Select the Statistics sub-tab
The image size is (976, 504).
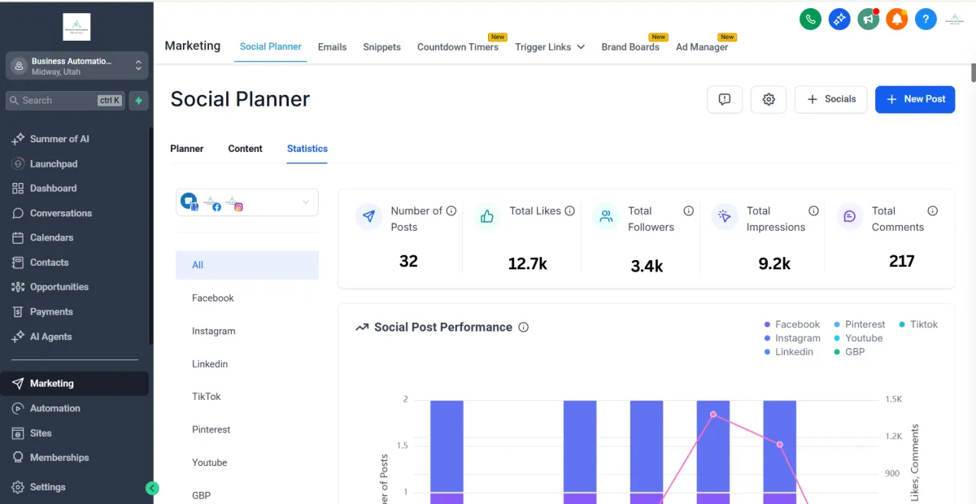pos(307,149)
